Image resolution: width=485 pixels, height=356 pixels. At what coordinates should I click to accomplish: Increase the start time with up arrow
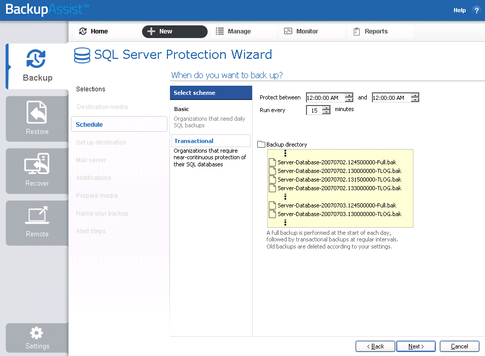[x=349, y=95]
